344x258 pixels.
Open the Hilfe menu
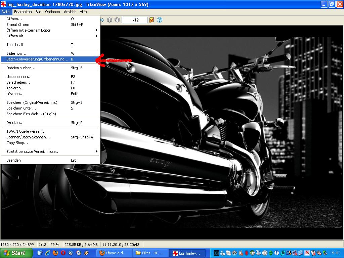[x=83, y=12]
